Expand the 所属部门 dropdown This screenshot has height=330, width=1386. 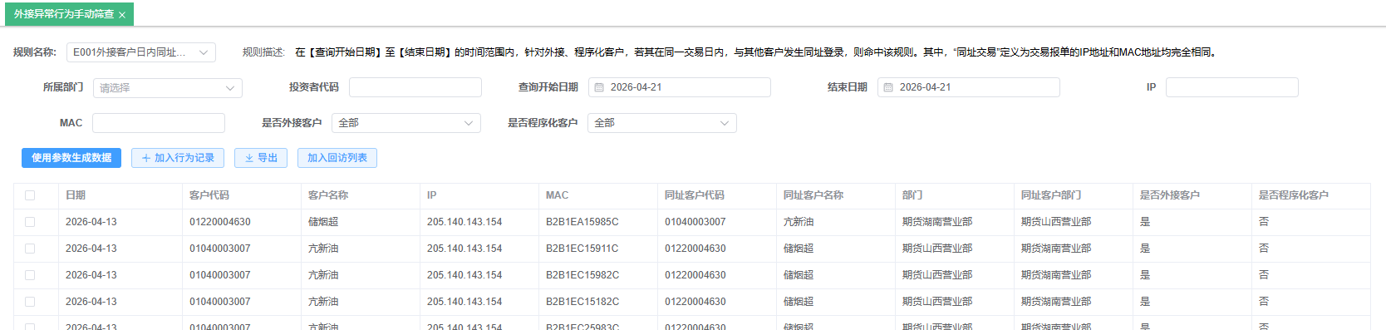click(x=168, y=87)
